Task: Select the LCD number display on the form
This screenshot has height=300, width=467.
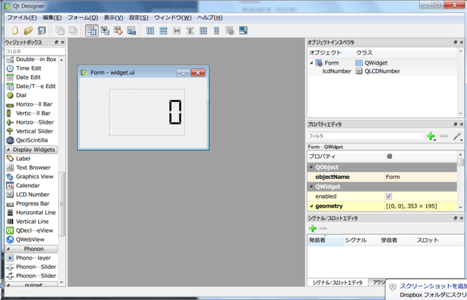Action: click(147, 112)
